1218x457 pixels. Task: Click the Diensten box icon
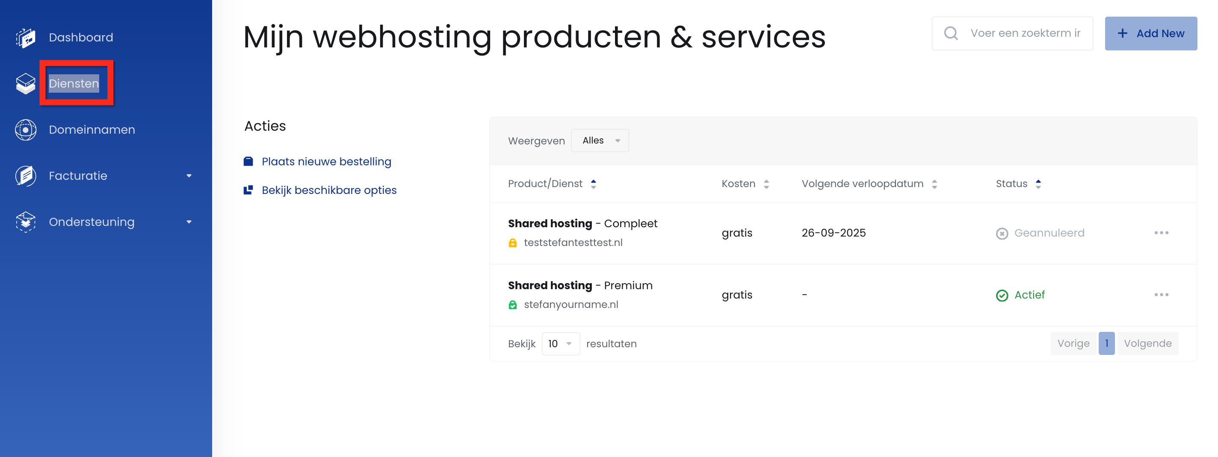click(x=26, y=84)
